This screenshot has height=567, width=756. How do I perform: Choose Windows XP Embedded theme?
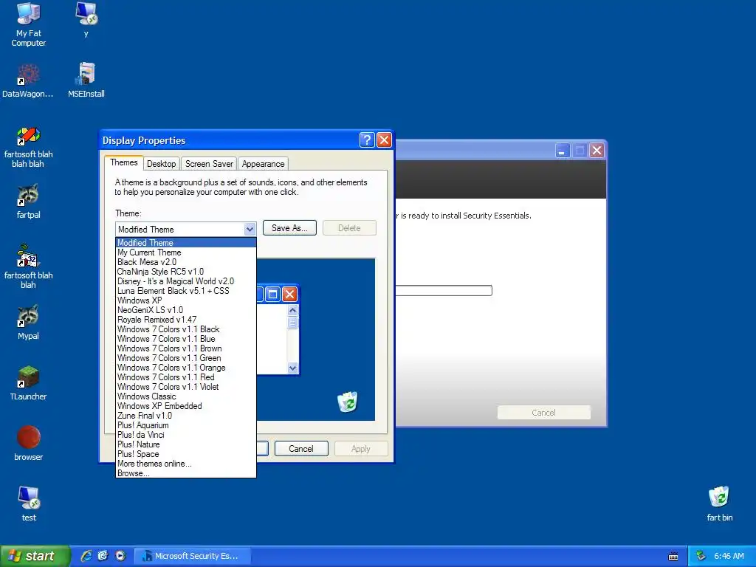(x=186, y=406)
